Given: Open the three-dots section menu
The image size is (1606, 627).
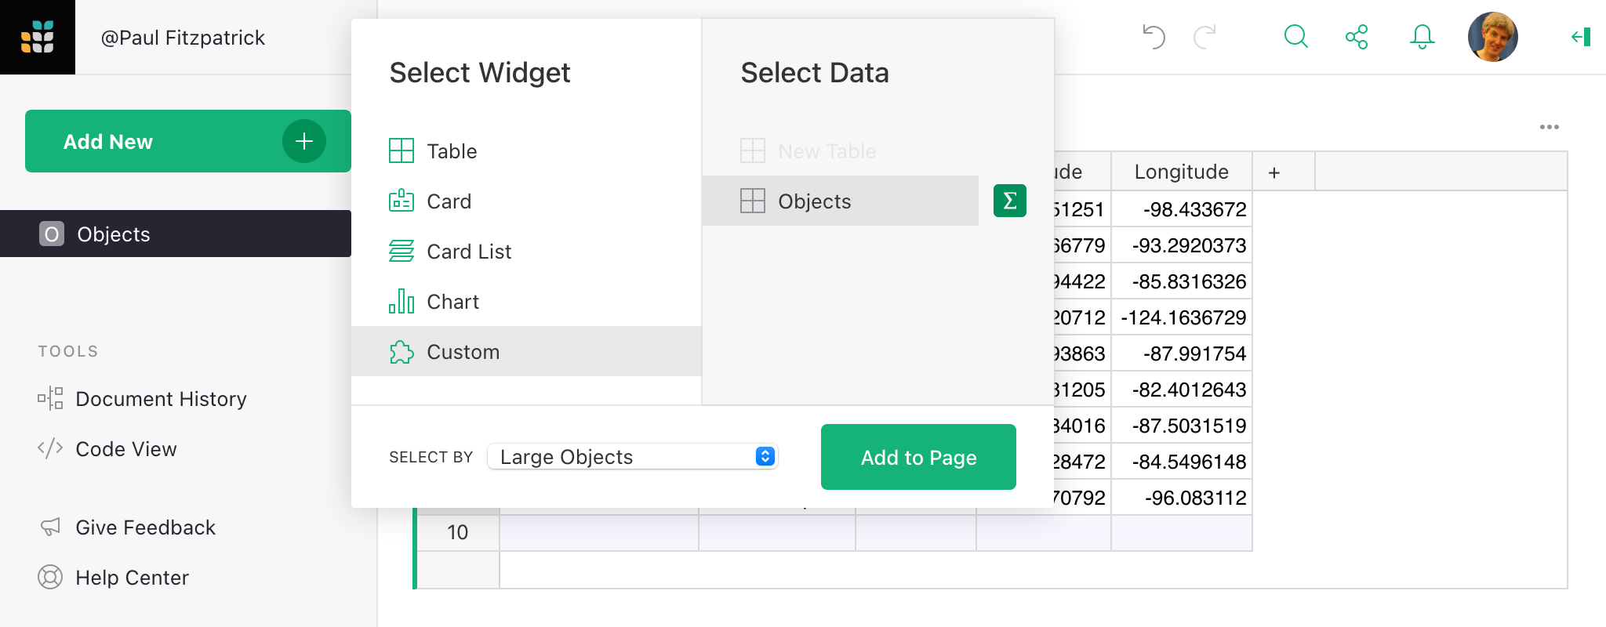Looking at the screenshot, I should click(1549, 127).
